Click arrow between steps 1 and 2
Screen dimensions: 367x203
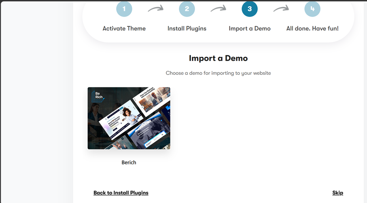coord(155,9)
